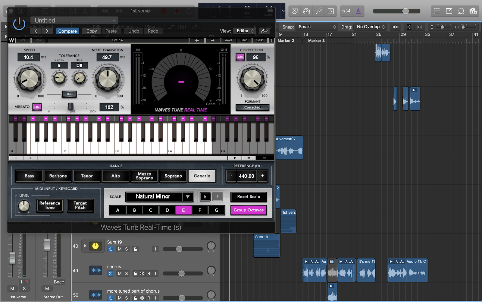Image resolution: width=482 pixels, height=302 pixels.
Task: Click the Replace mode X icon
Action: (x=295, y=11)
